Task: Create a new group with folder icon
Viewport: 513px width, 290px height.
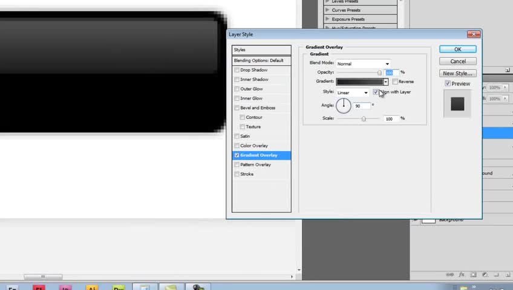Action: tap(496, 275)
